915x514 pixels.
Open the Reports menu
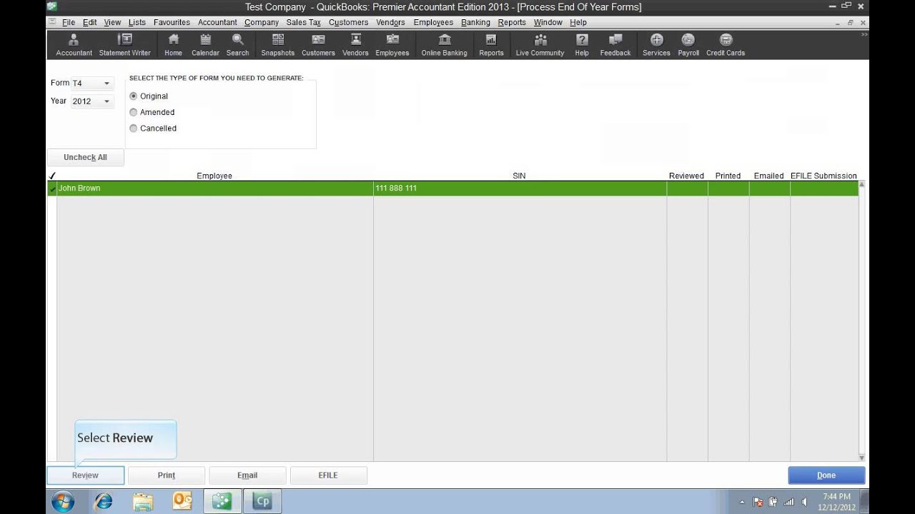(x=512, y=22)
